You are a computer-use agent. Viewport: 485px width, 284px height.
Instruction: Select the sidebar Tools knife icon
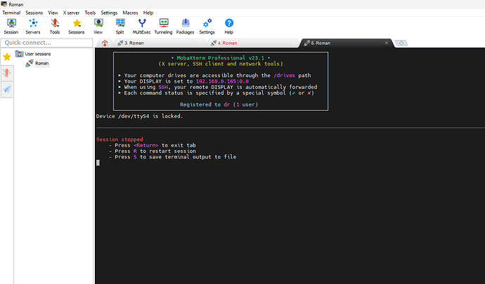click(7, 73)
